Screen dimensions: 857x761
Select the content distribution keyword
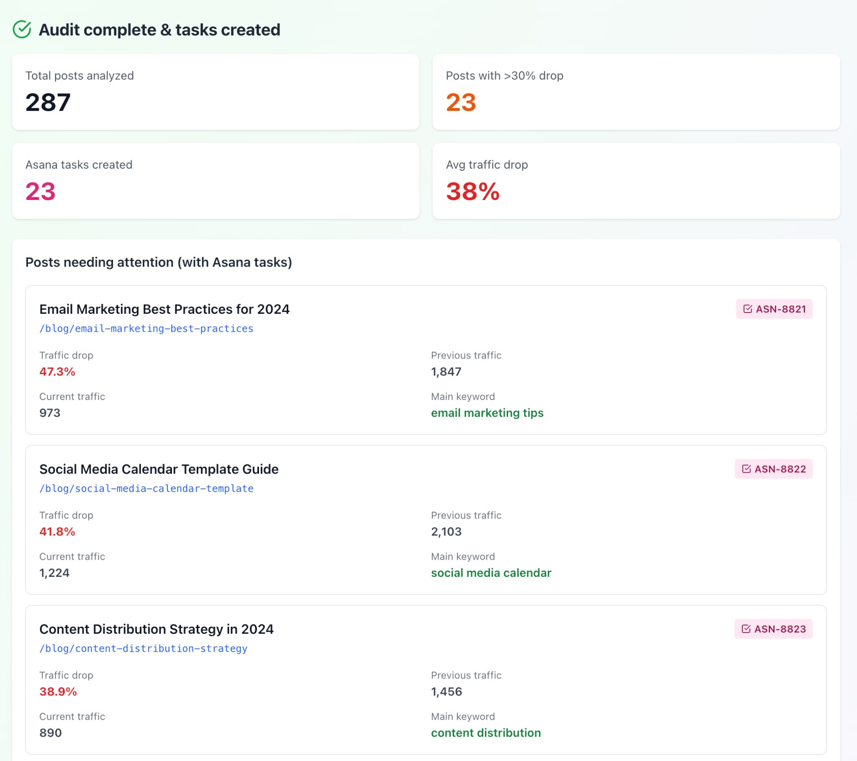pos(486,733)
